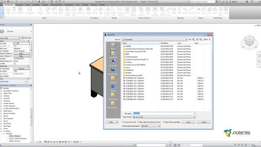Click the keyword search box in the title bar
Screen dimensions: 261x147
(202, 2)
